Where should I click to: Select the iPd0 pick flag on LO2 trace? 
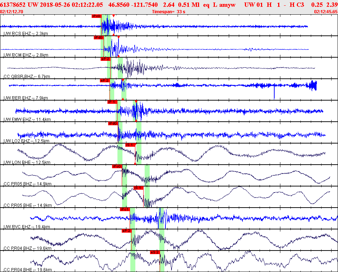point(113,123)
